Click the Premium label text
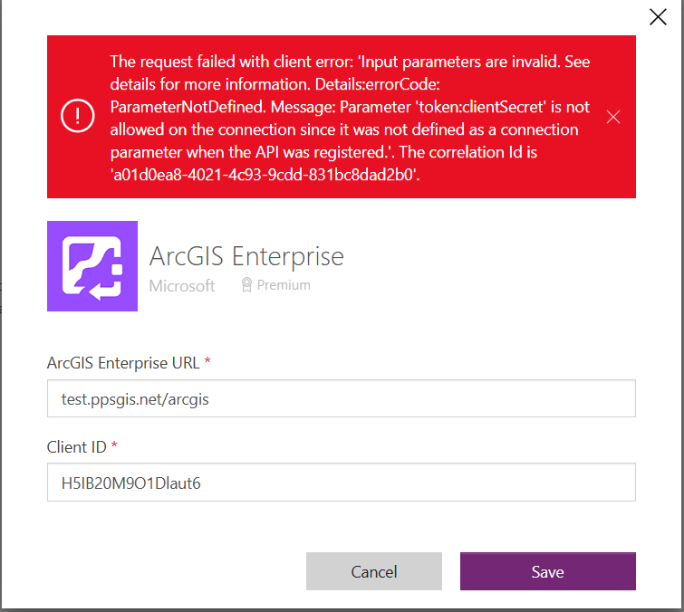Screen dimensions: 684x612 point(284,284)
